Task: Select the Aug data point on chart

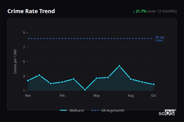Action: [131, 79]
